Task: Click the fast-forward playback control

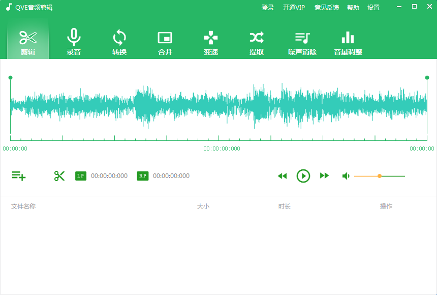Action: point(324,175)
